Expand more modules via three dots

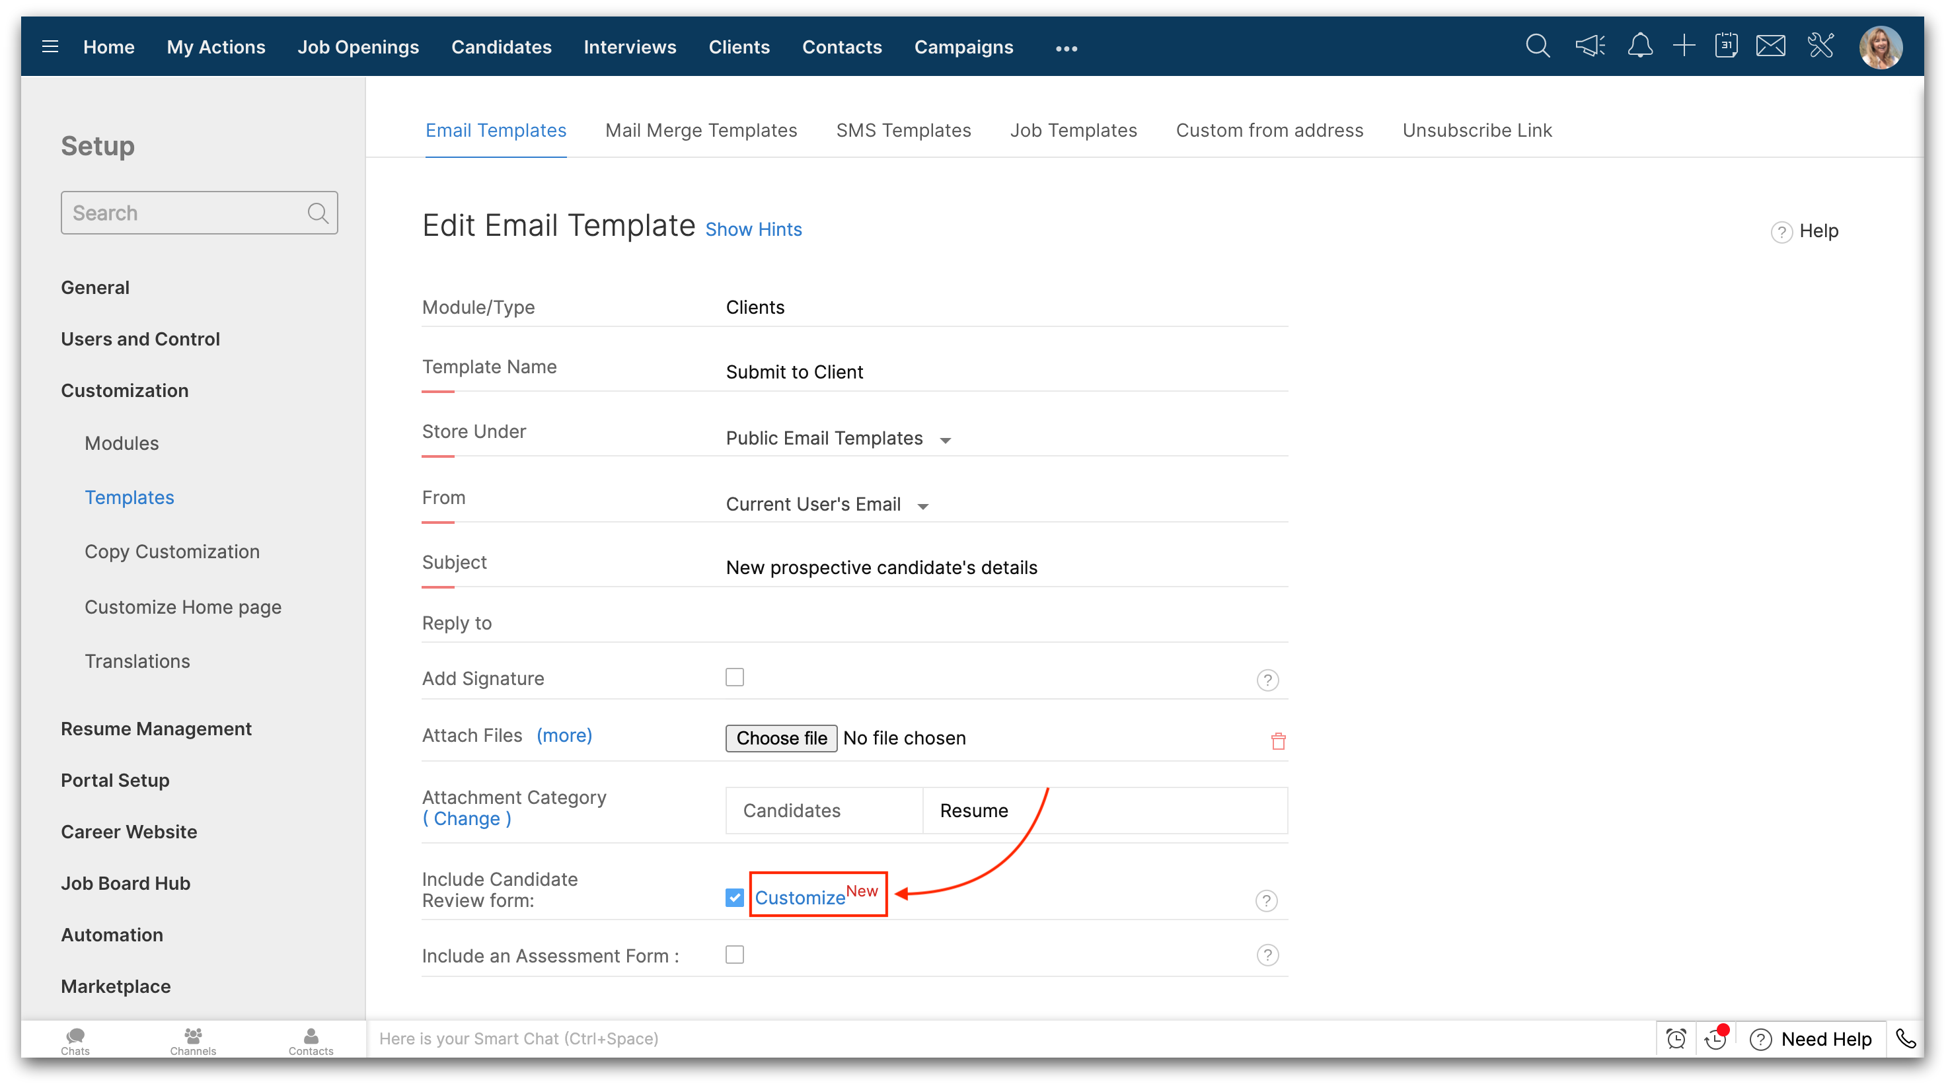click(x=1067, y=48)
